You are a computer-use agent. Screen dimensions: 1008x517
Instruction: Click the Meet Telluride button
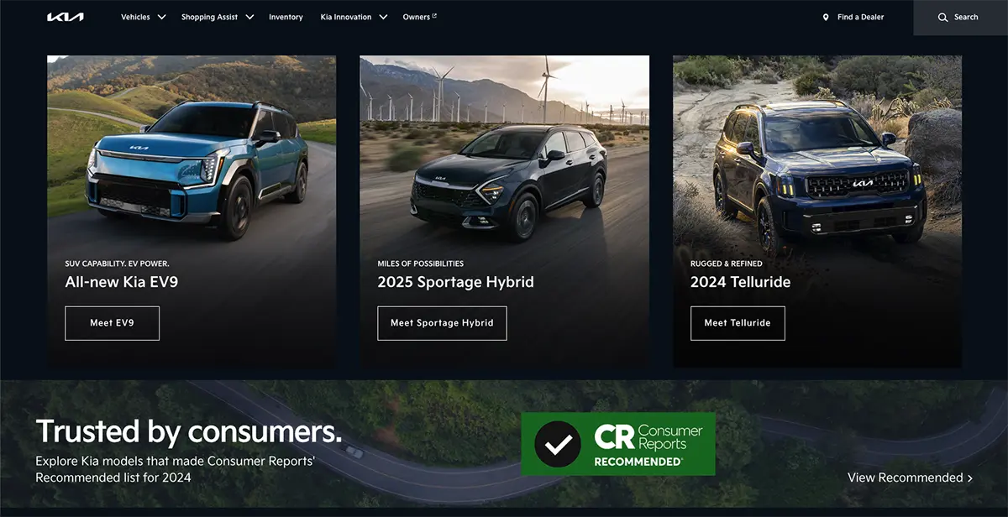pyautogui.click(x=738, y=323)
